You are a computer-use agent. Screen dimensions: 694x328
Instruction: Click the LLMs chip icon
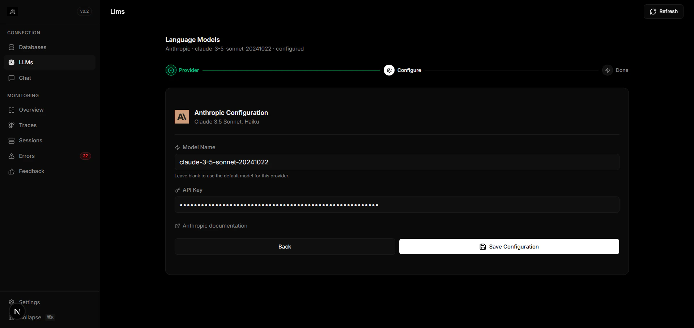tap(12, 62)
